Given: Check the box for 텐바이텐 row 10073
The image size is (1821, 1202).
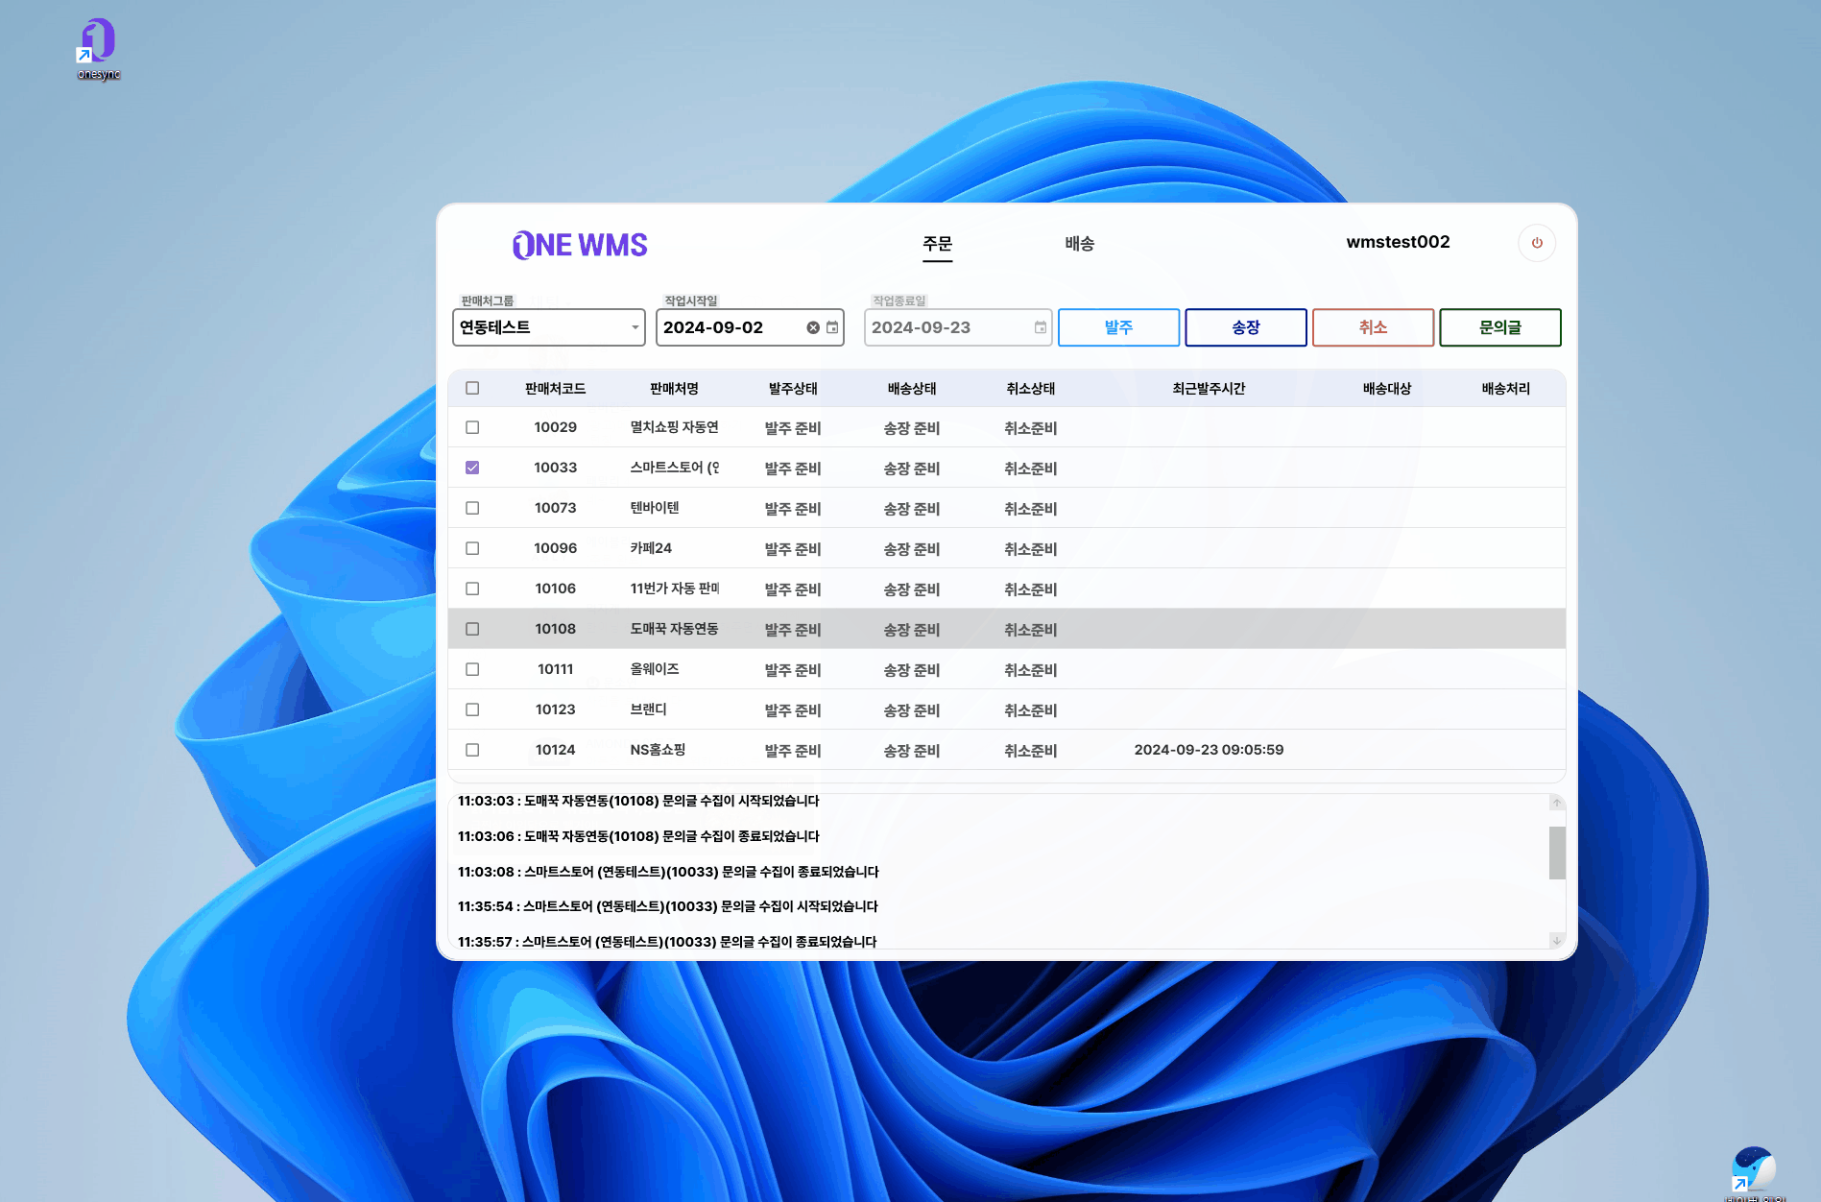Looking at the screenshot, I should pos(472,508).
